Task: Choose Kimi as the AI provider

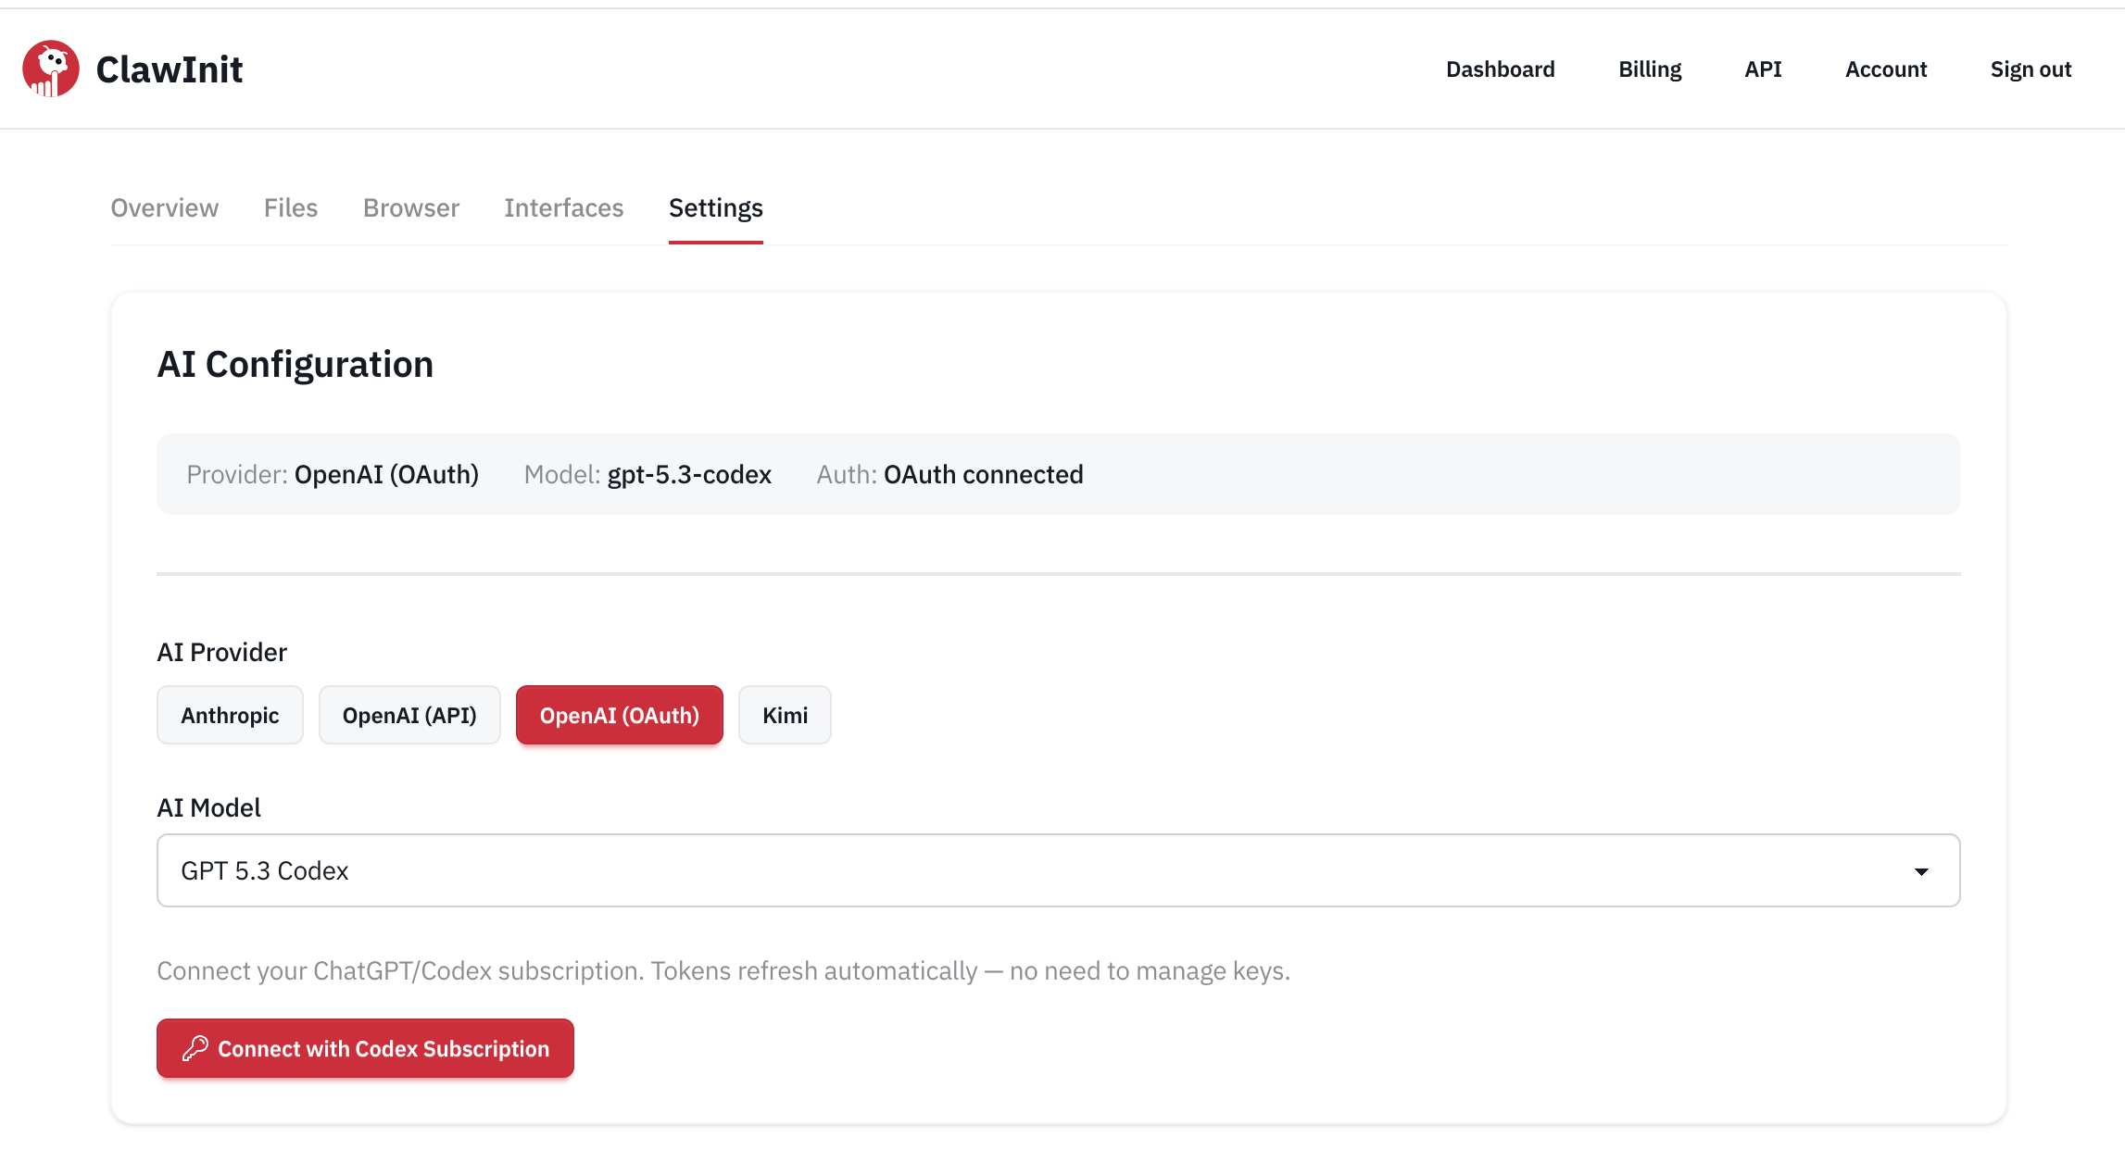Action: (784, 715)
